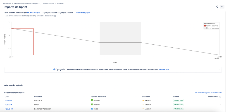The height and width of the screenshot is (112, 226).
Task: Click FINALIZADA status badge for Dividir
Action: click(178, 104)
